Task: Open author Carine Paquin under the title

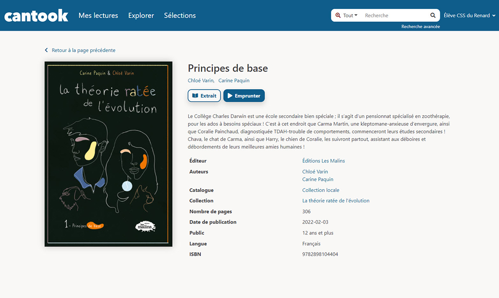Action: (x=234, y=80)
